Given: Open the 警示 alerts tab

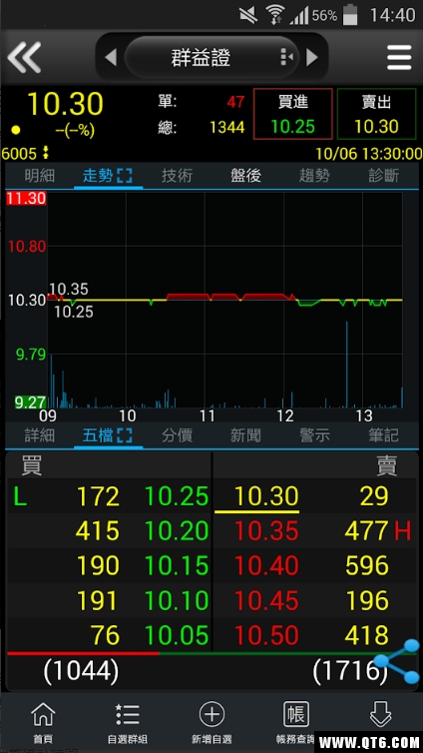Looking at the screenshot, I should click(x=314, y=435).
